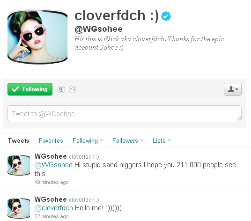Click the tweet box resize grip corner
251x221 pixels.
tap(239, 119)
